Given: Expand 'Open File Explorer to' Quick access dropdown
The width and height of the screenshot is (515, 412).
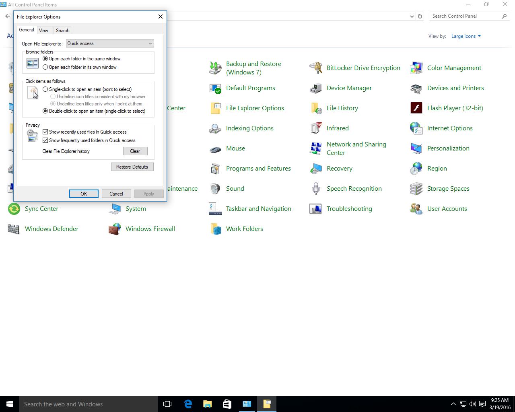Looking at the screenshot, I should click(110, 43).
